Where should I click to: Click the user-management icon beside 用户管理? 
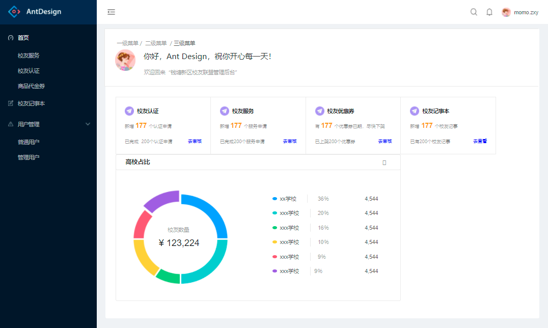click(x=11, y=124)
